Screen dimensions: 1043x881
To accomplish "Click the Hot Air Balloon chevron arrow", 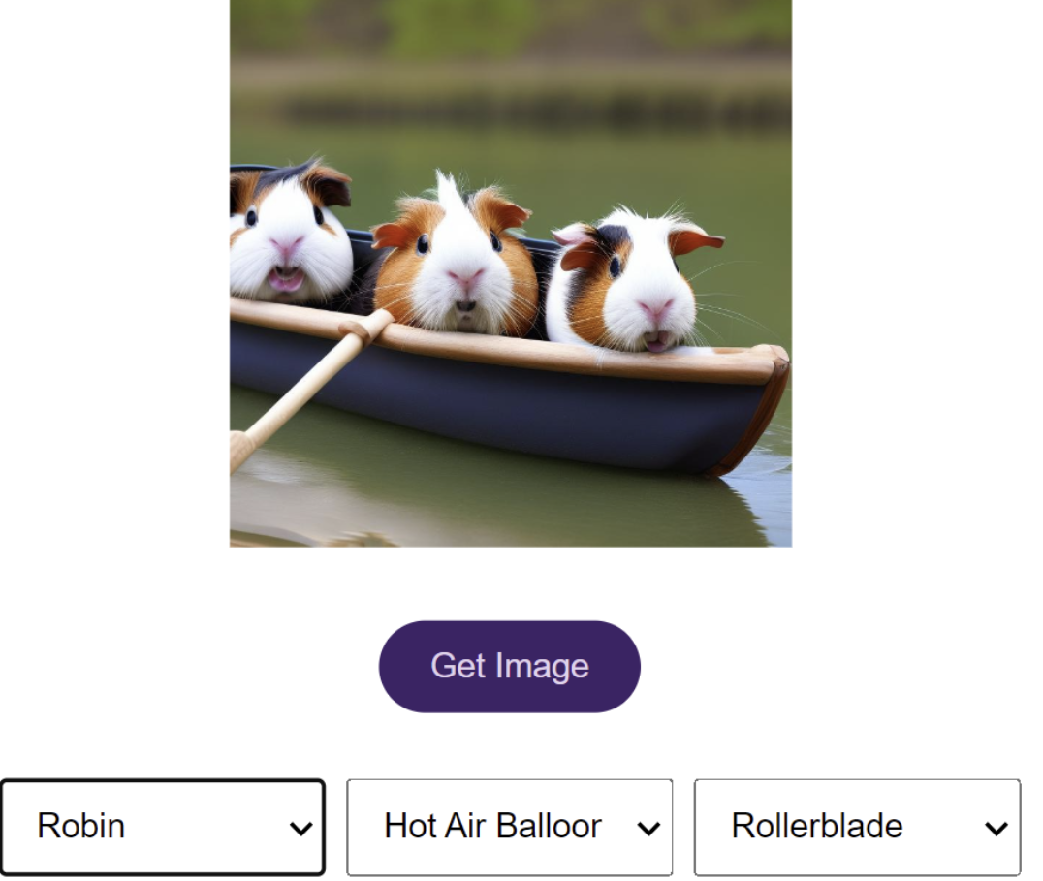I will point(648,828).
